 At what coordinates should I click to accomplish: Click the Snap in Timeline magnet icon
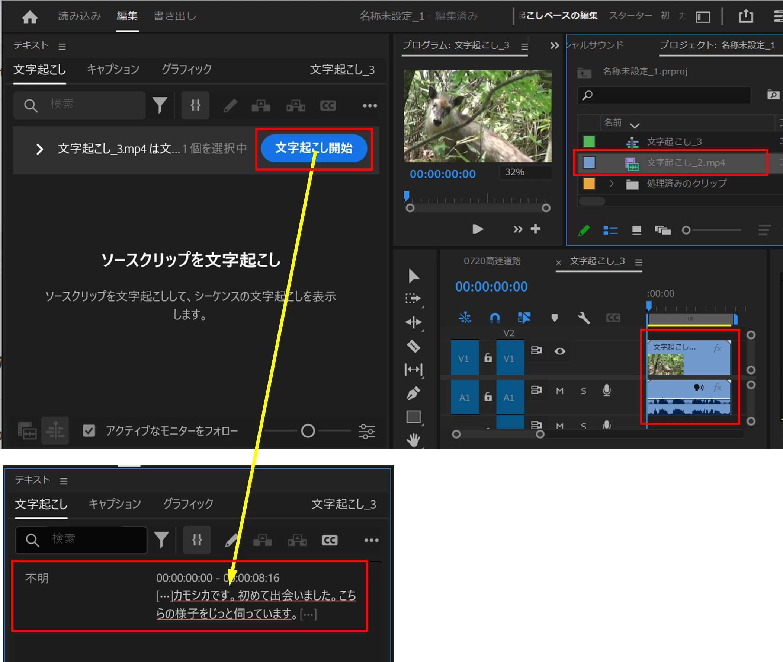coord(495,318)
